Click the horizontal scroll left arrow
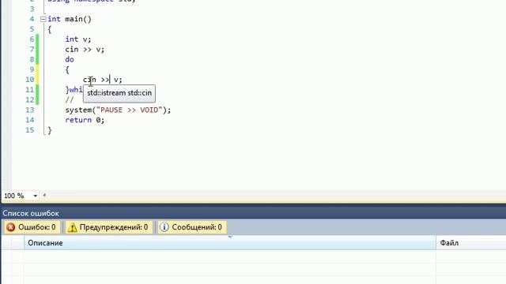506x284 pixels. point(44,195)
